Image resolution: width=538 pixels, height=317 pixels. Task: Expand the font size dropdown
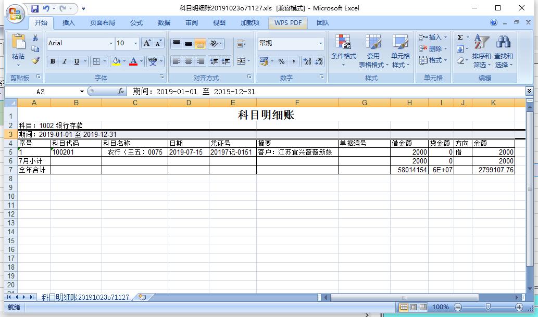(136, 43)
